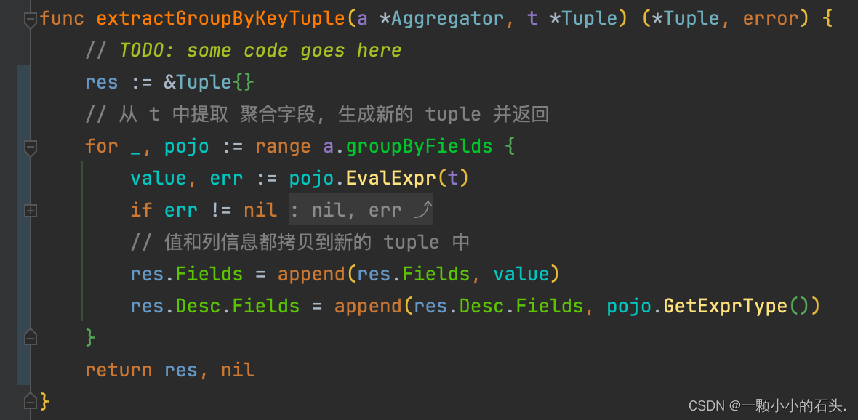
Task: Click the TODO comment text
Action: [260, 51]
